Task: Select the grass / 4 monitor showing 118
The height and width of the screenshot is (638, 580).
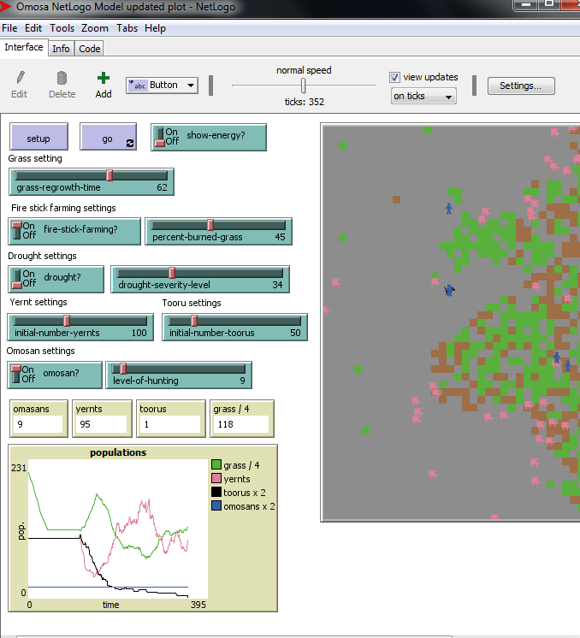Action: click(x=242, y=419)
